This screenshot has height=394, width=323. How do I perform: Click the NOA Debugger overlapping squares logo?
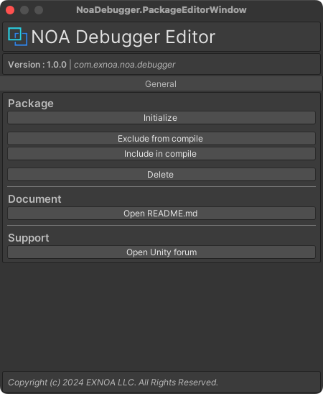(x=17, y=37)
